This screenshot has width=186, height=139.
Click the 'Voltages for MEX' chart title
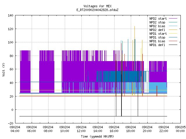pyautogui.click(x=98, y=6)
